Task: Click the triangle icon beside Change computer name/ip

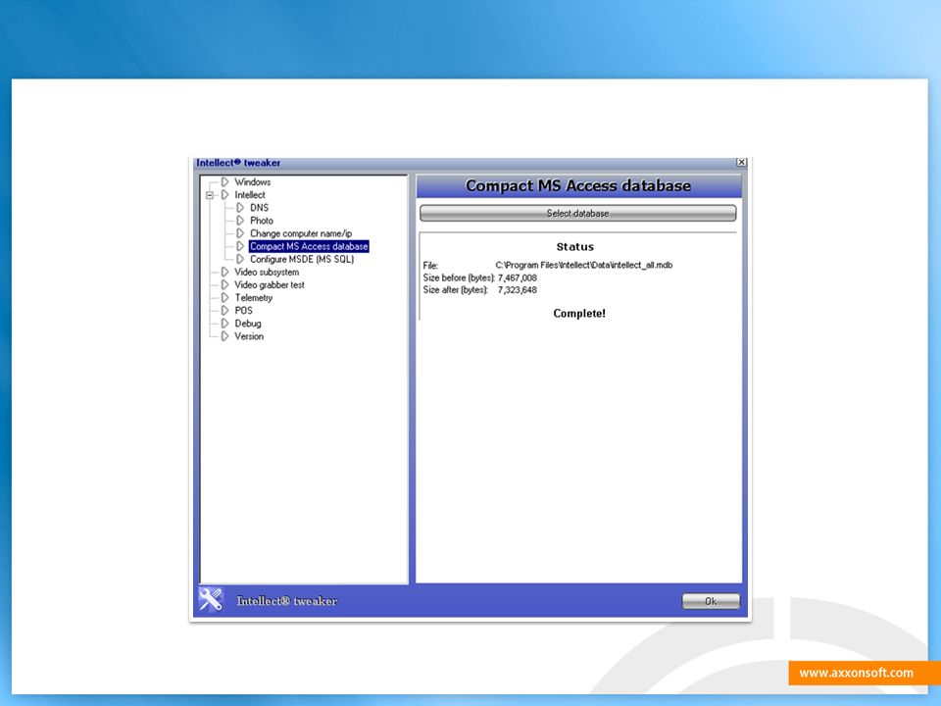Action: 240,233
